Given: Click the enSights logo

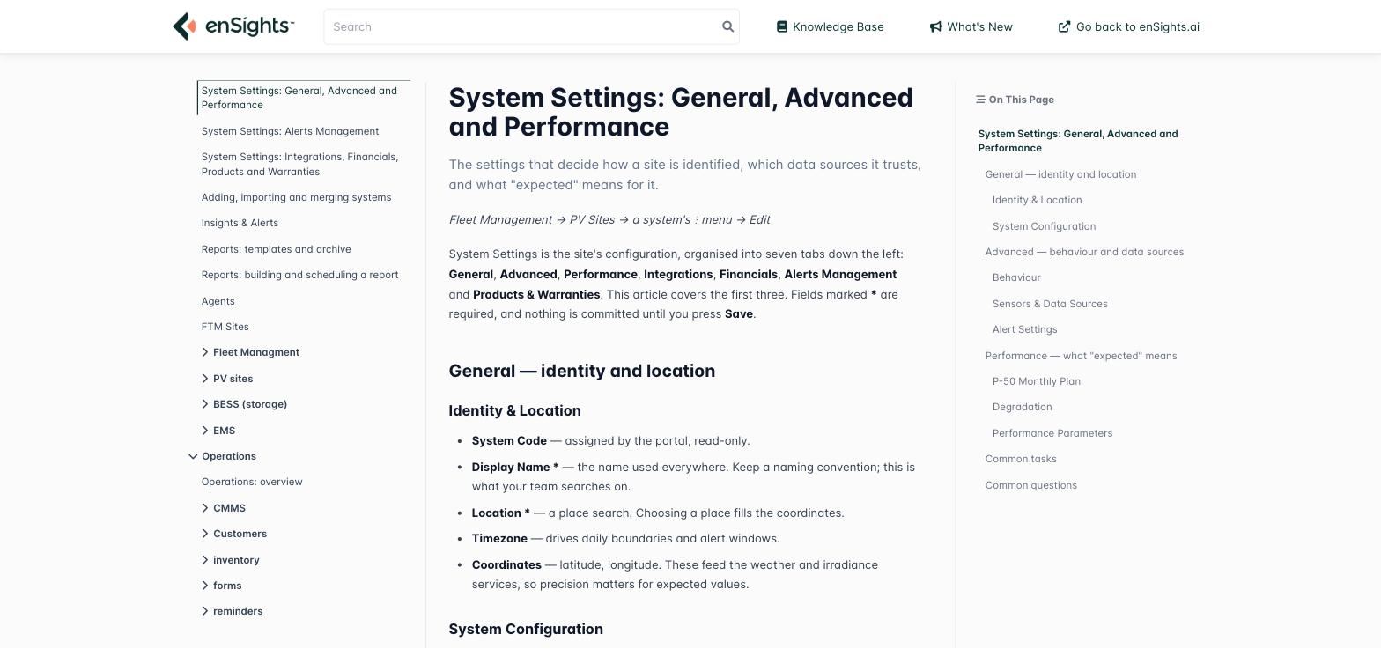Looking at the screenshot, I should [x=233, y=26].
